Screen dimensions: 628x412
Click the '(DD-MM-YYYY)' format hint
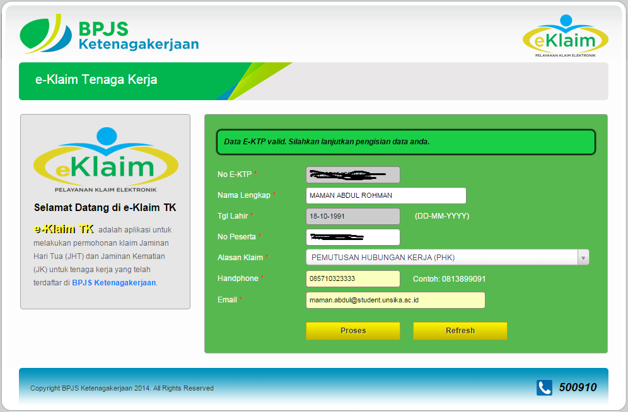[x=442, y=217]
